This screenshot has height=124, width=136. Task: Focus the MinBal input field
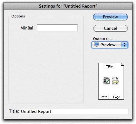57,28
